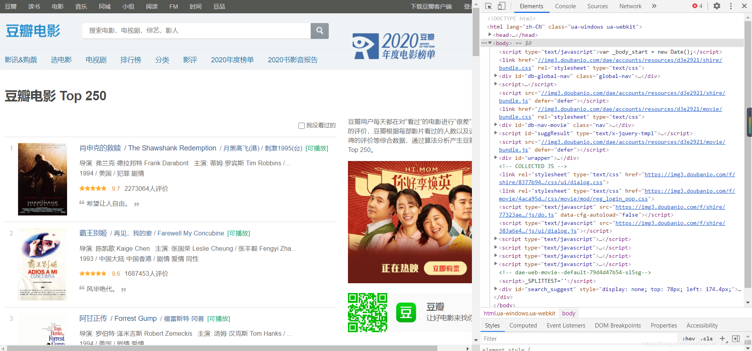
Task: Click the Shawshank Redemption poster thumbnail
Action: (42, 179)
